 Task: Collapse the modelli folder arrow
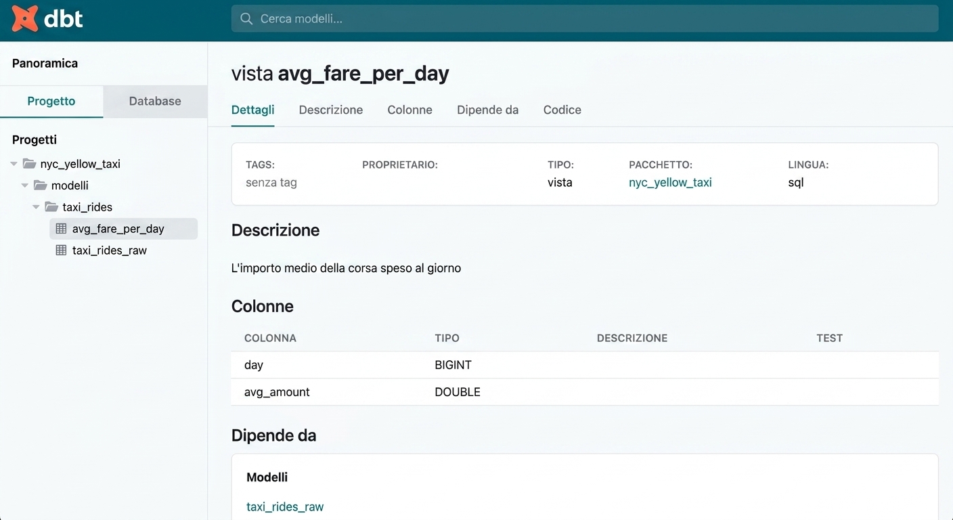25,186
